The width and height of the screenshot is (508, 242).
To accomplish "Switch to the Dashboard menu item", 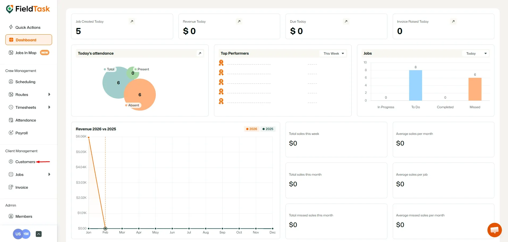I will (x=25, y=40).
